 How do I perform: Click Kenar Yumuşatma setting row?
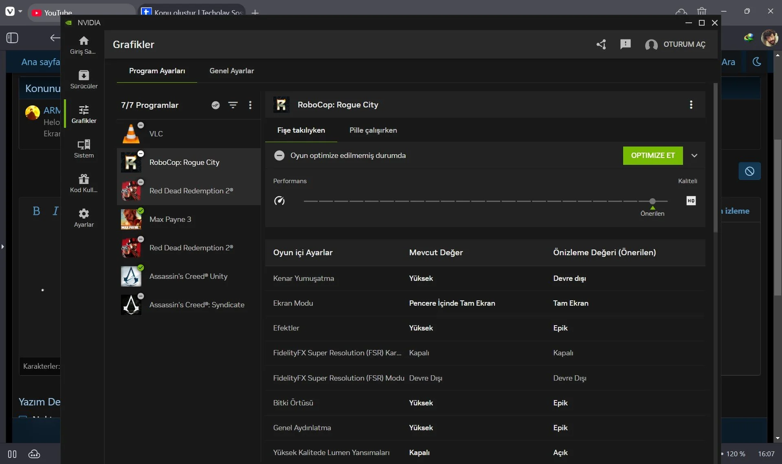point(485,278)
